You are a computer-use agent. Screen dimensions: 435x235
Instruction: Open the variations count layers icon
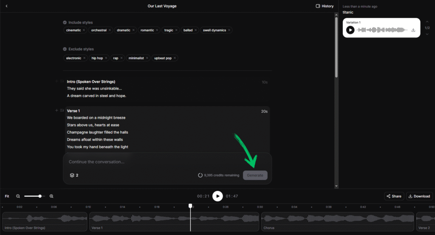click(72, 175)
